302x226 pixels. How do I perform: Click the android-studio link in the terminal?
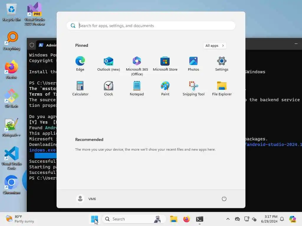point(274,144)
